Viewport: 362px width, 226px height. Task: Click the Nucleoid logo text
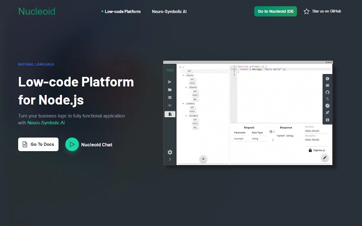coord(37,11)
